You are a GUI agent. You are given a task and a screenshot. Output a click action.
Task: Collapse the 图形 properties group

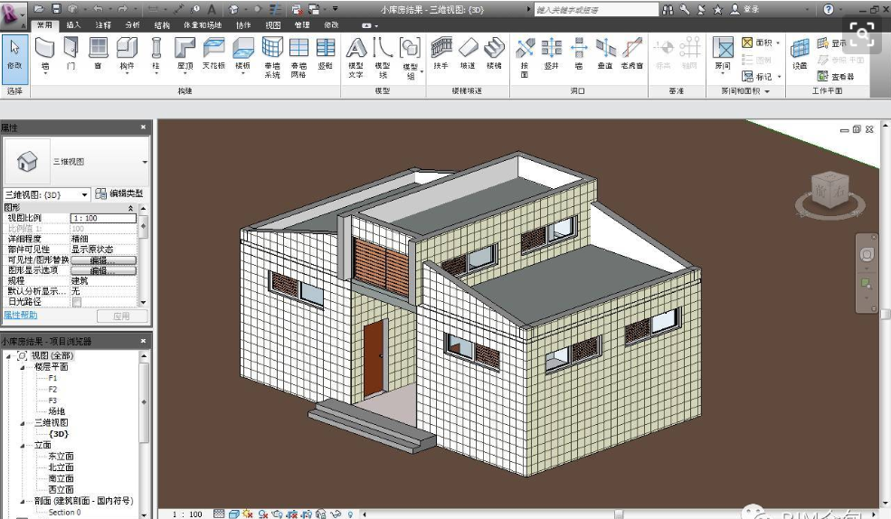130,208
